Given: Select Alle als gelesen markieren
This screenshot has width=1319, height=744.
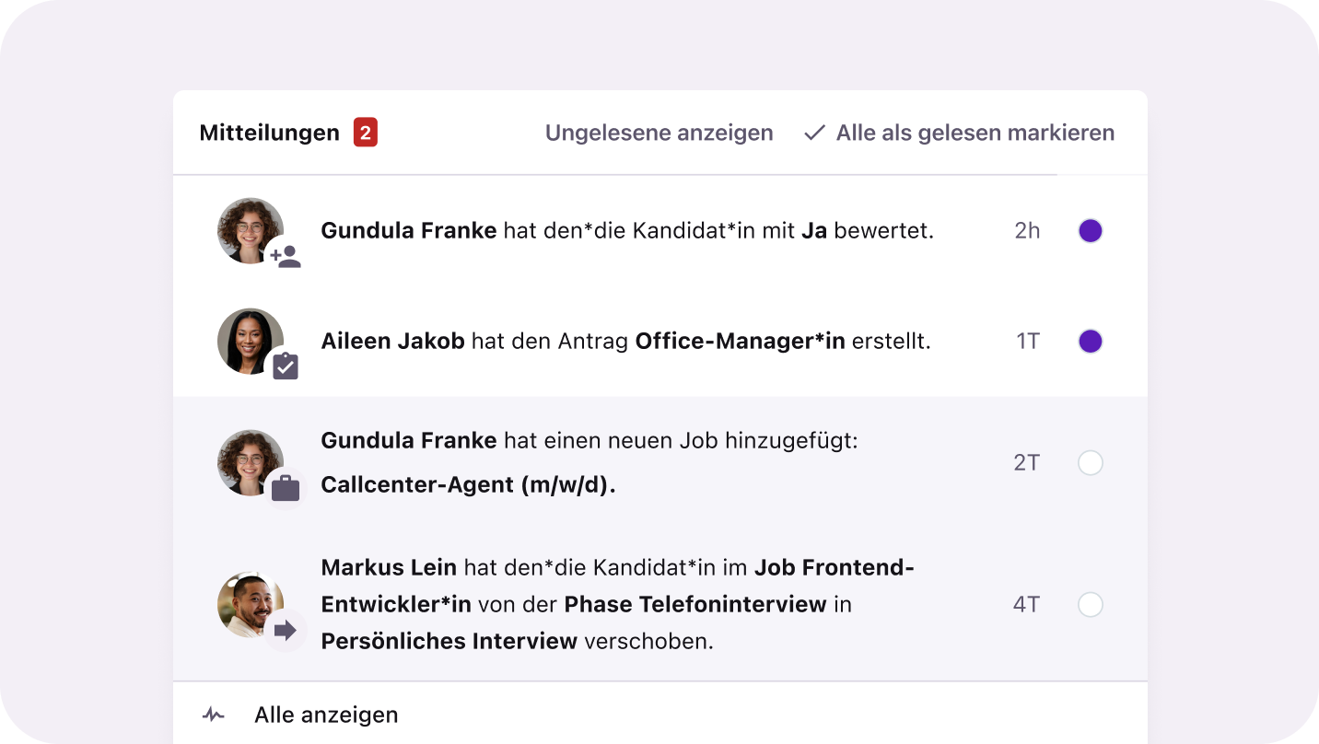Looking at the screenshot, I should [x=974, y=133].
